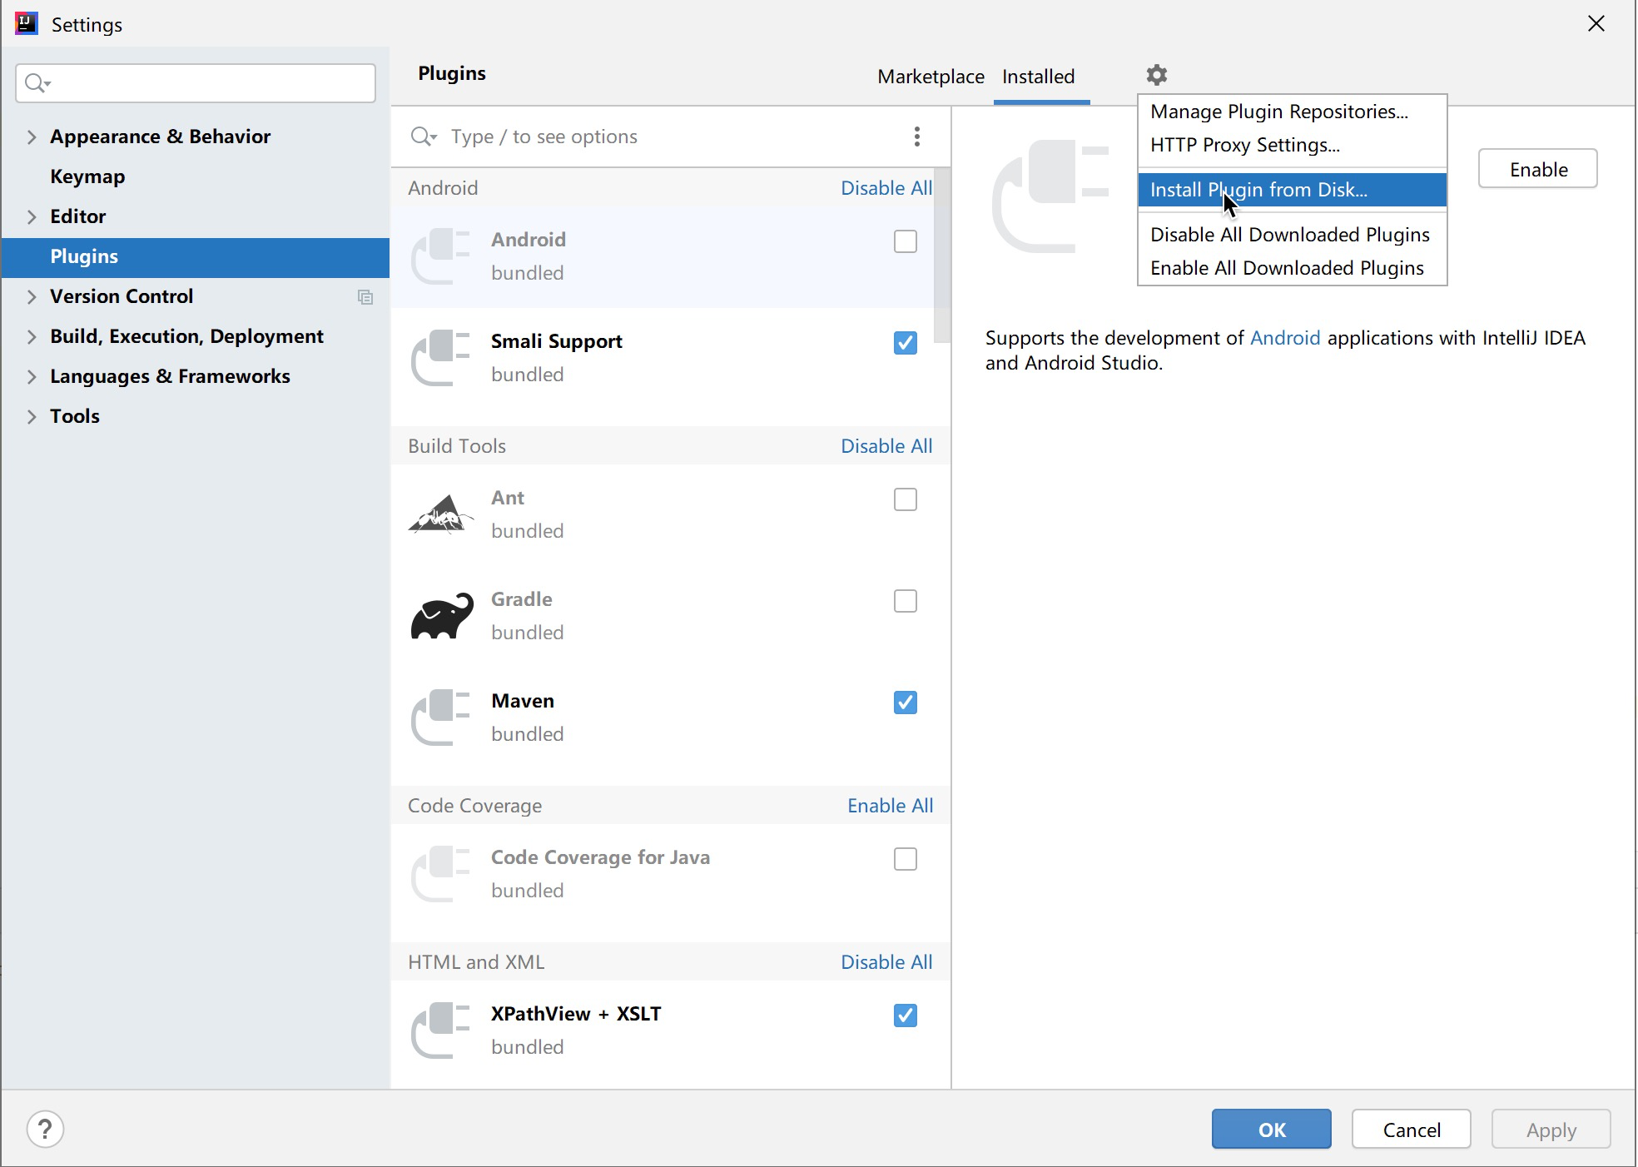The image size is (1638, 1167).
Task: Open the three-dot options menu in plugin search
Action: [916, 137]
